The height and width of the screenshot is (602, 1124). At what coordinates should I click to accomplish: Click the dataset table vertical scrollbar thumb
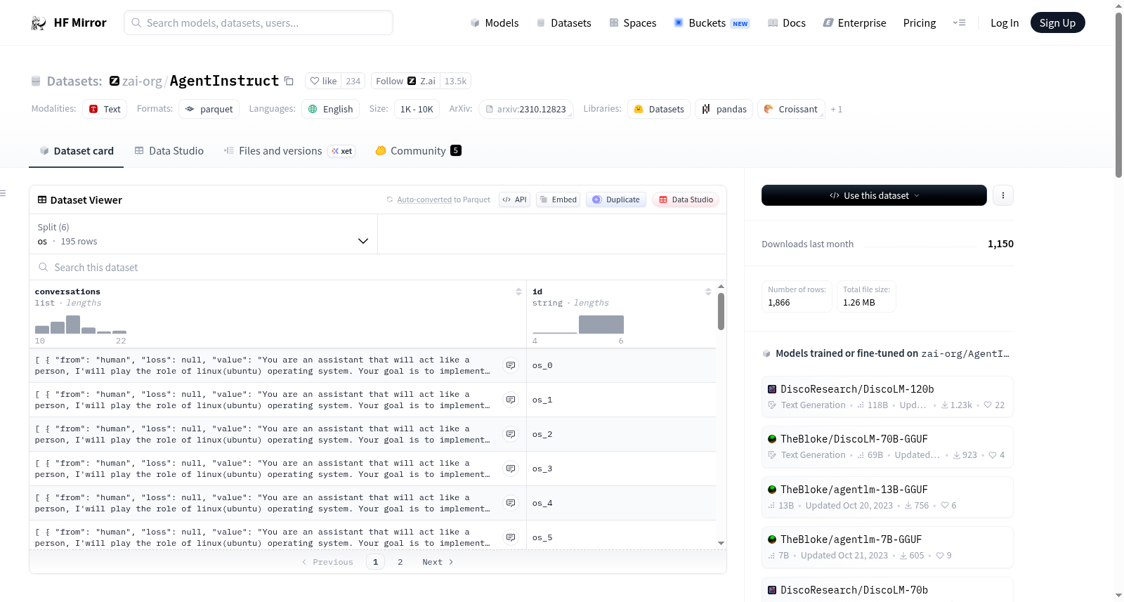[721, 311]
